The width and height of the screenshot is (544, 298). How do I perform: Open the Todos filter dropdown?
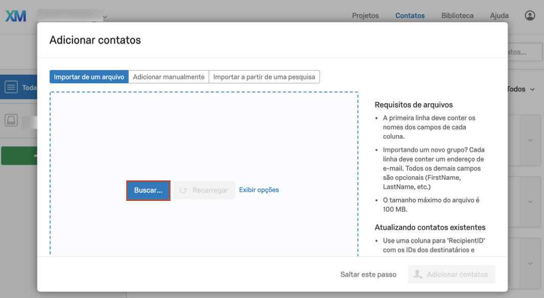tap(522, 89)
